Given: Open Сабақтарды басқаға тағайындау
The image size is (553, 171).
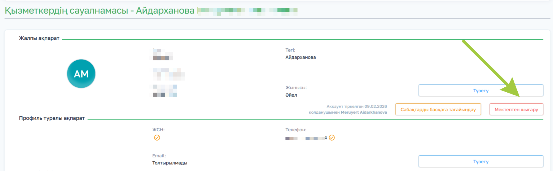Looking at the screenshot, I should [438, 109].
